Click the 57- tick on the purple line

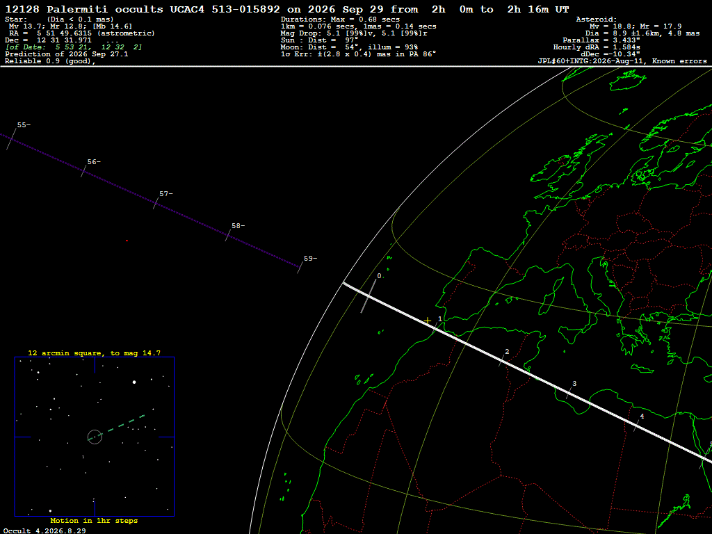(x=156, y=203)
